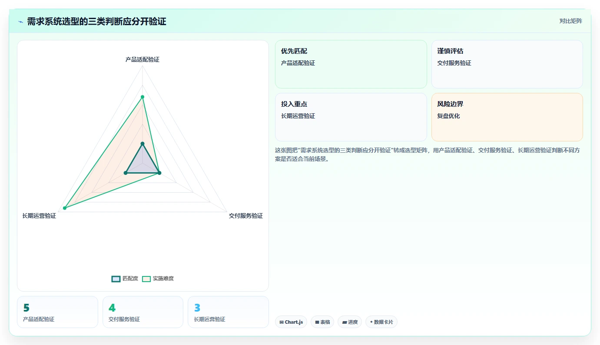Click the 匹配度 legend color box

(116, 279)
